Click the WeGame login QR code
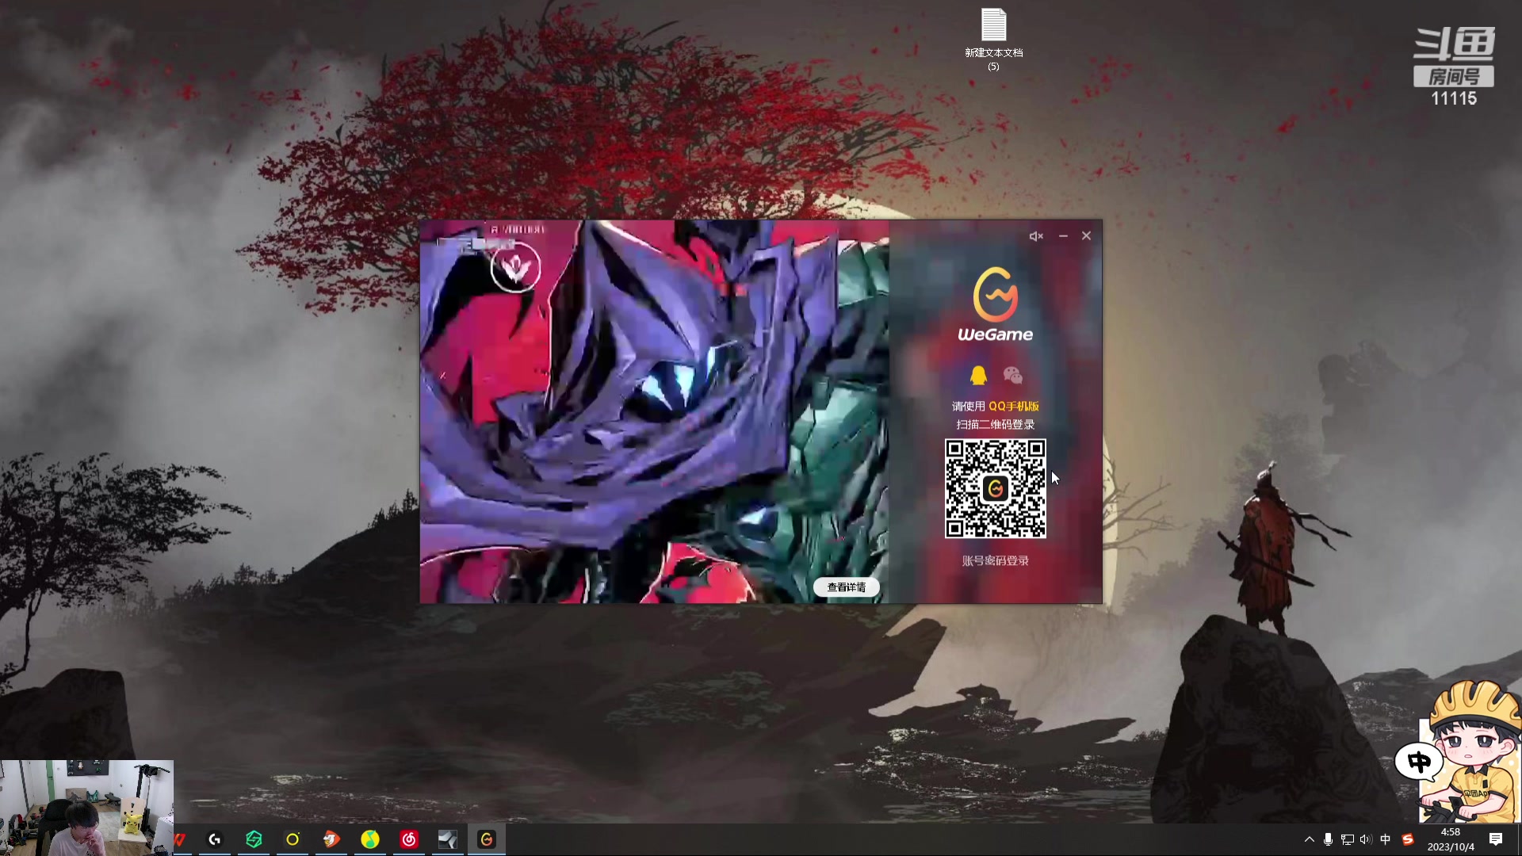 (x=996, y=488)
